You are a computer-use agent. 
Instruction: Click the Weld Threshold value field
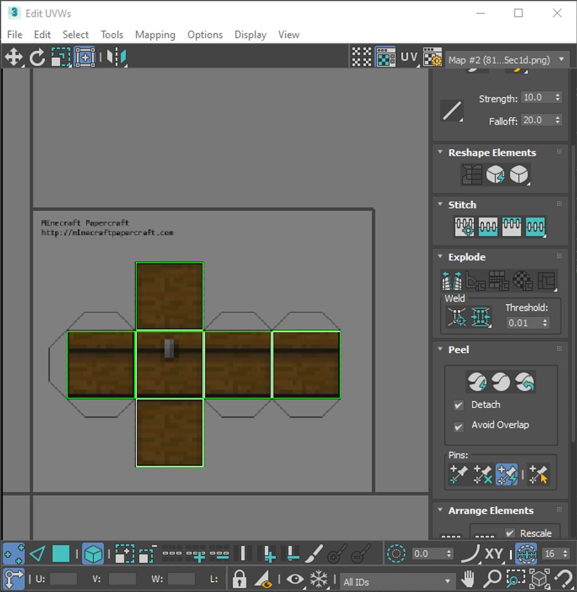point(523,323)
